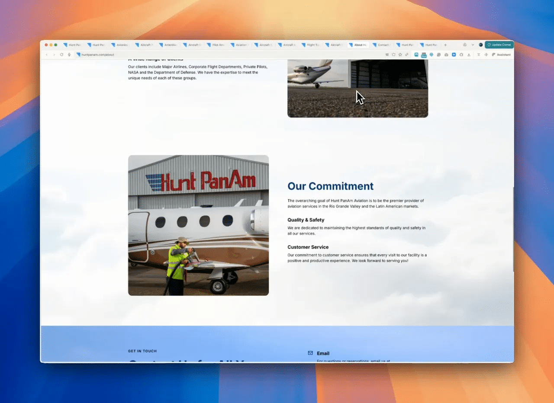
Task: Click the Hunt PanAm hangar photo
Action: (198, 225)
